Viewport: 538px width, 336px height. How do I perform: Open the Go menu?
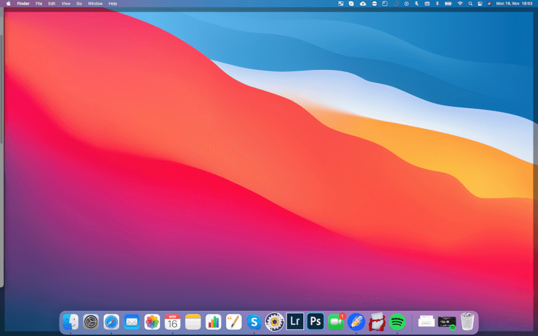point(79,3)
